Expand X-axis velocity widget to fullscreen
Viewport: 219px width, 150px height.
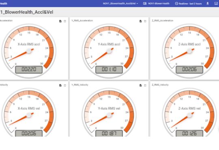coord(65,85)
